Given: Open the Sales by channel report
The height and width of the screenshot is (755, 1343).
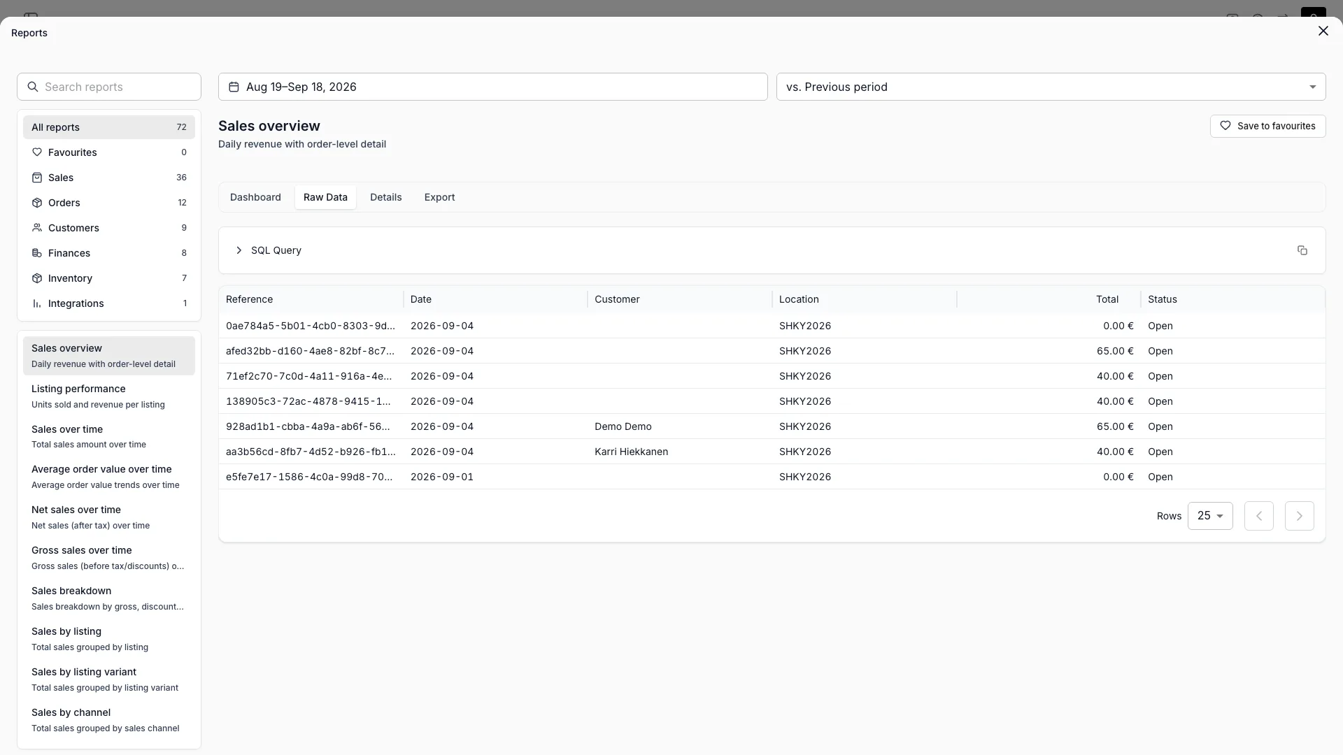Looking at the screenshot, I should [109, 720].
